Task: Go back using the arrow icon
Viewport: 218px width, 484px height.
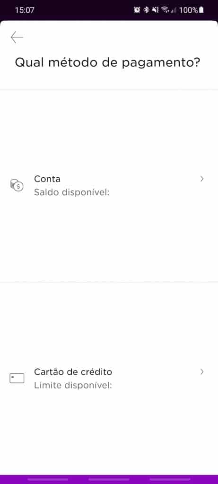Action: click(17, 37)
